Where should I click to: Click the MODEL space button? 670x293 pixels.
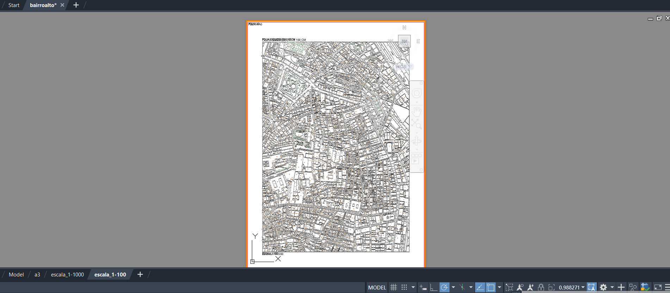(377, 287)
